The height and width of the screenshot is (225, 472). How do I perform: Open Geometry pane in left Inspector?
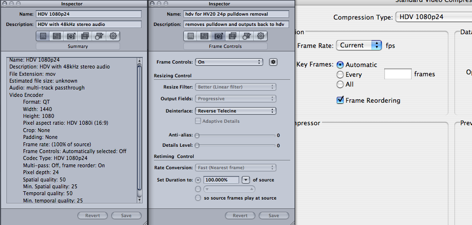coord(99,36)
